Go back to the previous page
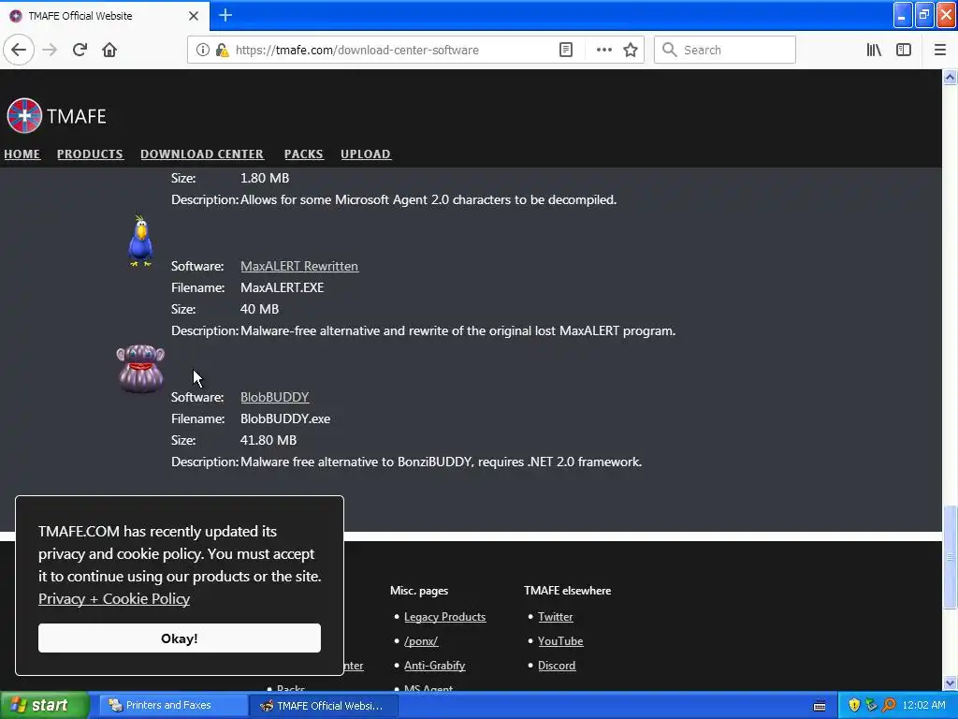The height and width of the screenshot is (719, 958). tap(19, 50)
